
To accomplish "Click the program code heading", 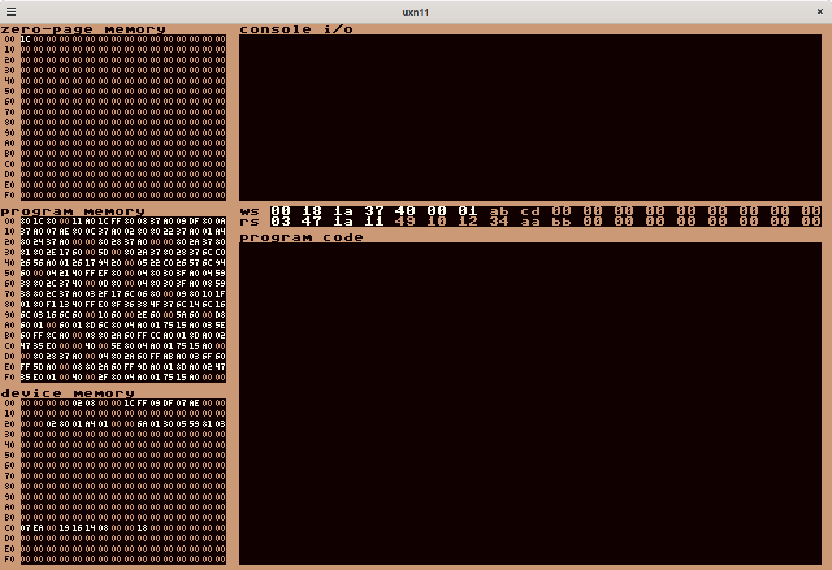I will (x=302, y=237).
